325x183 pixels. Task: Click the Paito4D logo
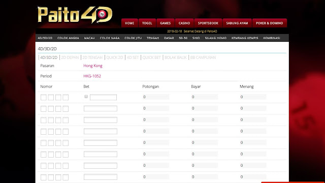point(75,15)
